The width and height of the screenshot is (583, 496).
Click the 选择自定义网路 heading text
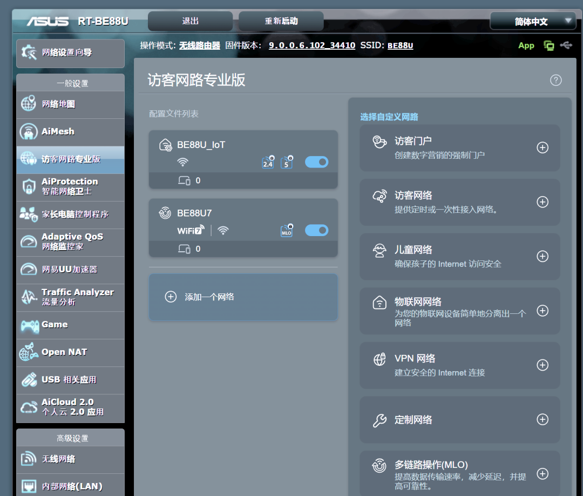pyautogui.click(x=389, y=117)
